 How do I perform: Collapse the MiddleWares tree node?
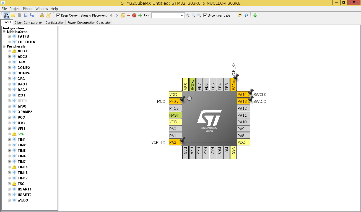[x=4, y=32]
